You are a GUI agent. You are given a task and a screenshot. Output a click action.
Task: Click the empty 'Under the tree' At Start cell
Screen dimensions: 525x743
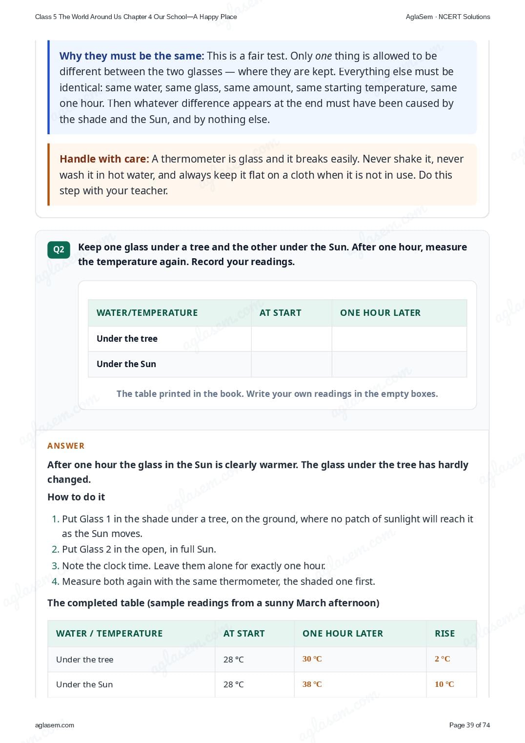[291, 339]
